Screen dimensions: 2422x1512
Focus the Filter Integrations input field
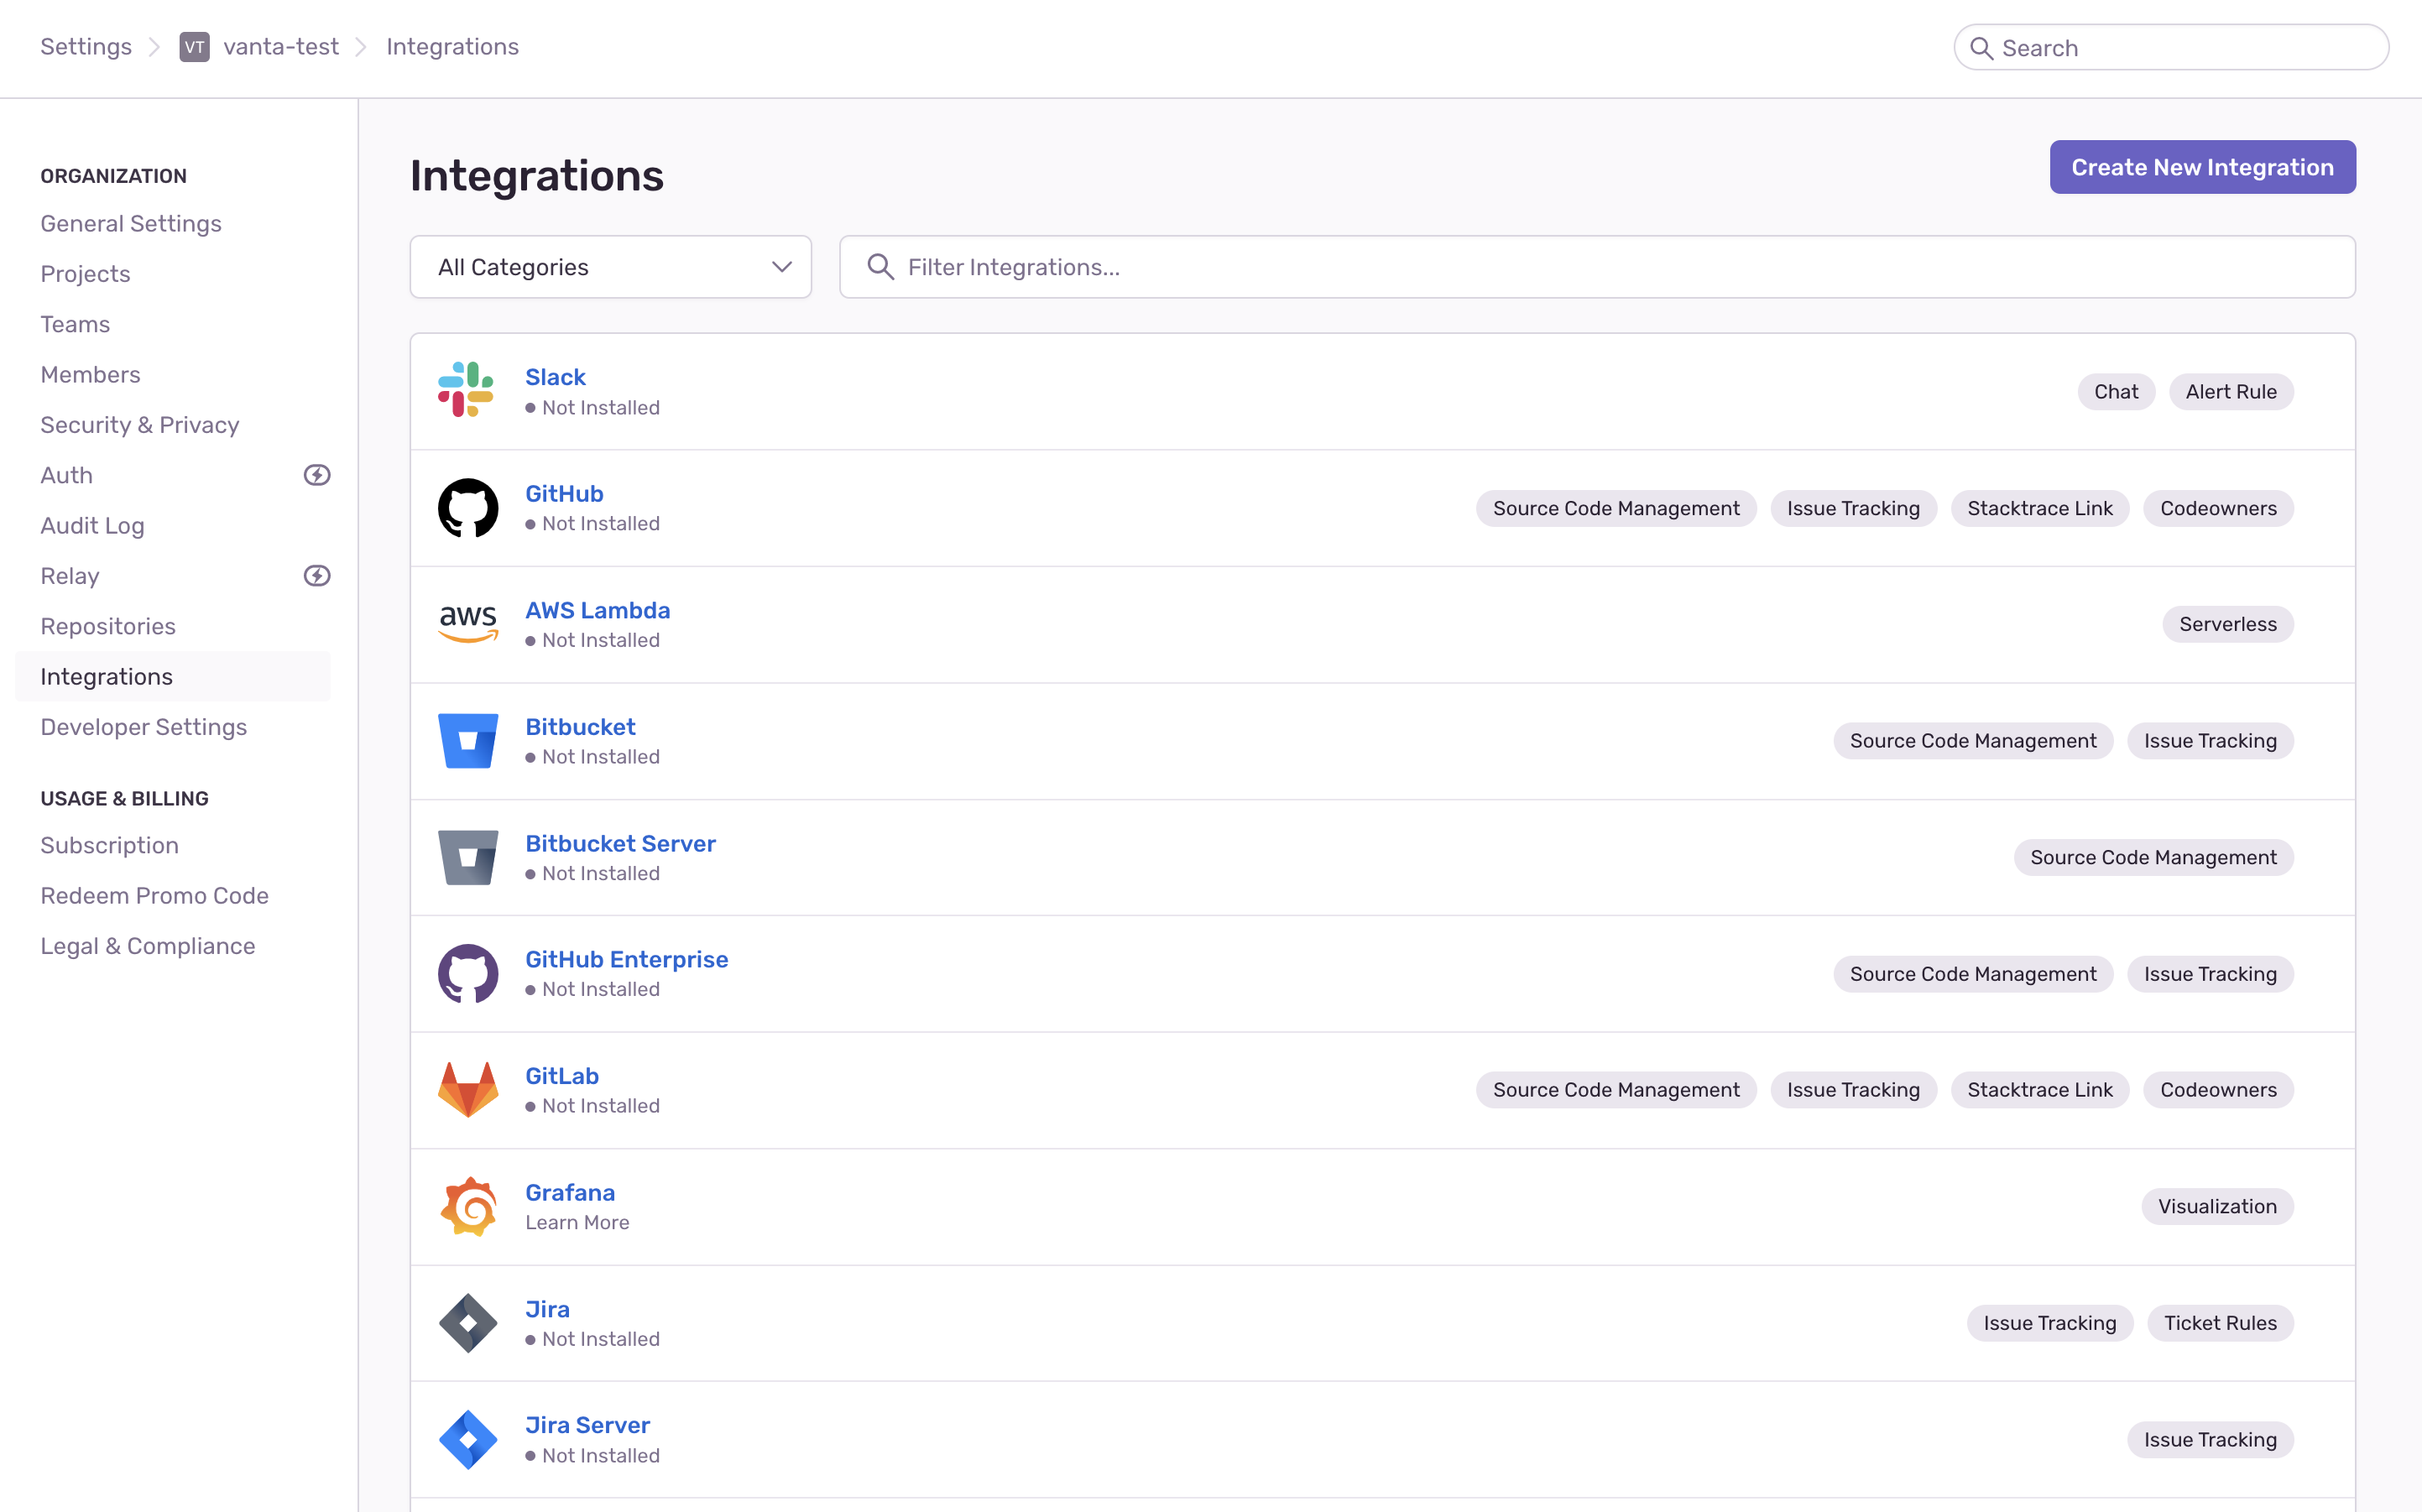click(x=1597, y=267)
